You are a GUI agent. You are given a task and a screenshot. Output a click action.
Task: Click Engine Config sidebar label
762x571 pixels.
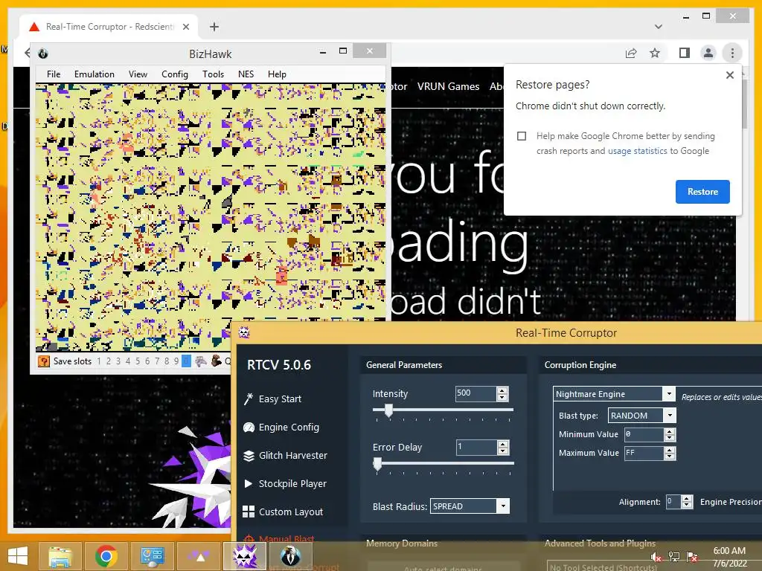pyautogui.click(x=289, y=428)
